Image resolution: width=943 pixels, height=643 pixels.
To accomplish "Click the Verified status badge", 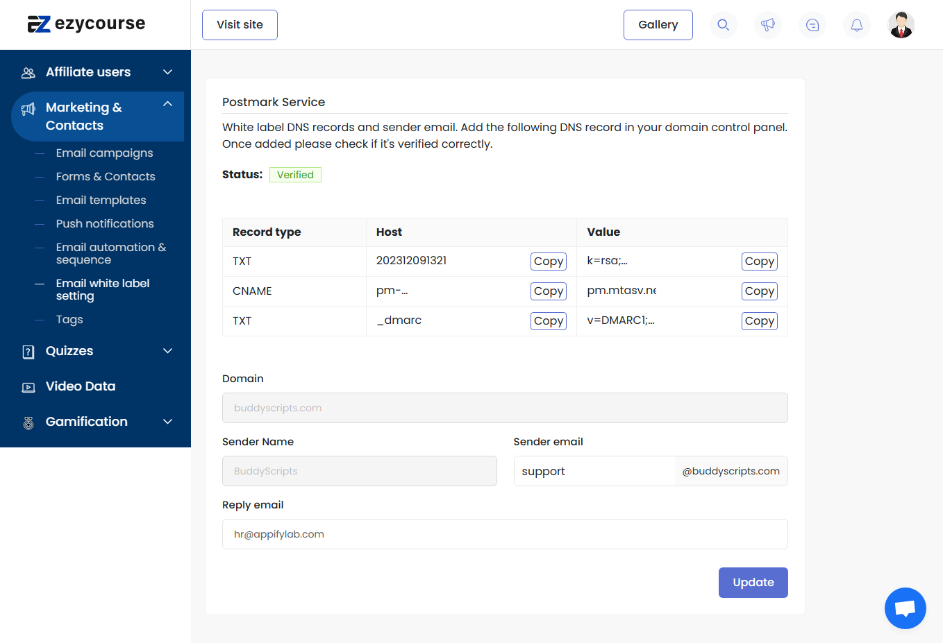I will coord(295,175).
